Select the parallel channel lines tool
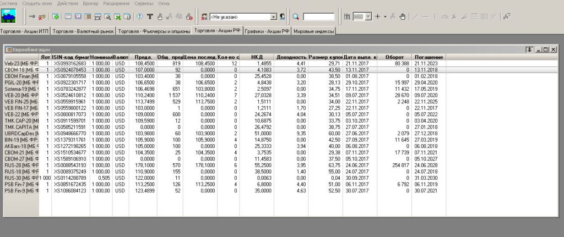Screen dimensions: 564x237 point(493,16)
